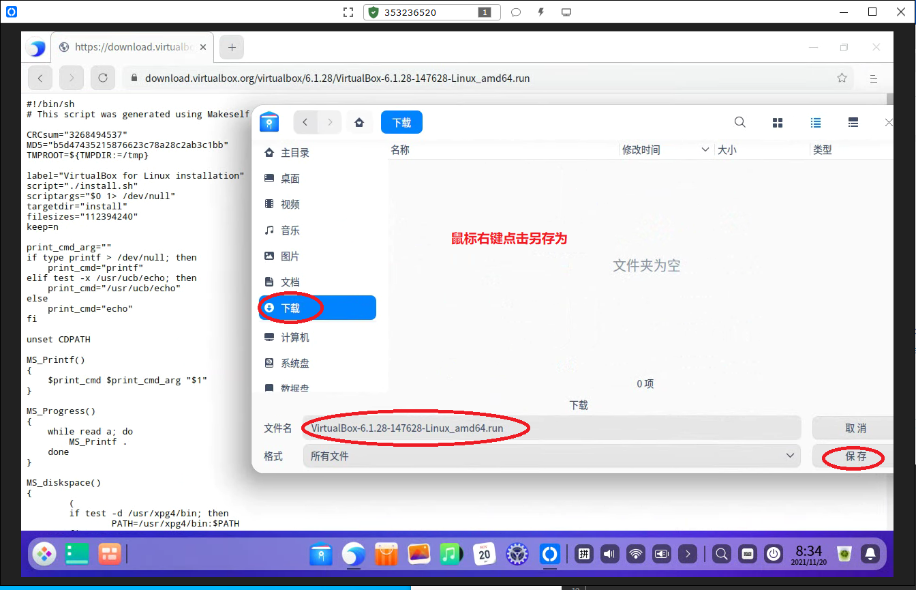Expand the dock tray arrow
Image resolution: width=916 pixels, height=590 pixels.
coord(688,554)
